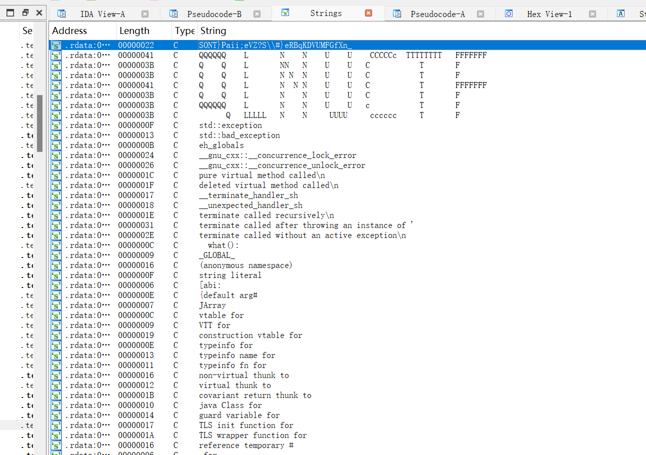Click string icon of __unexpected_handler_sh row
The width and height of the screenshot is (646, 455).
click(x=56, y=205)
